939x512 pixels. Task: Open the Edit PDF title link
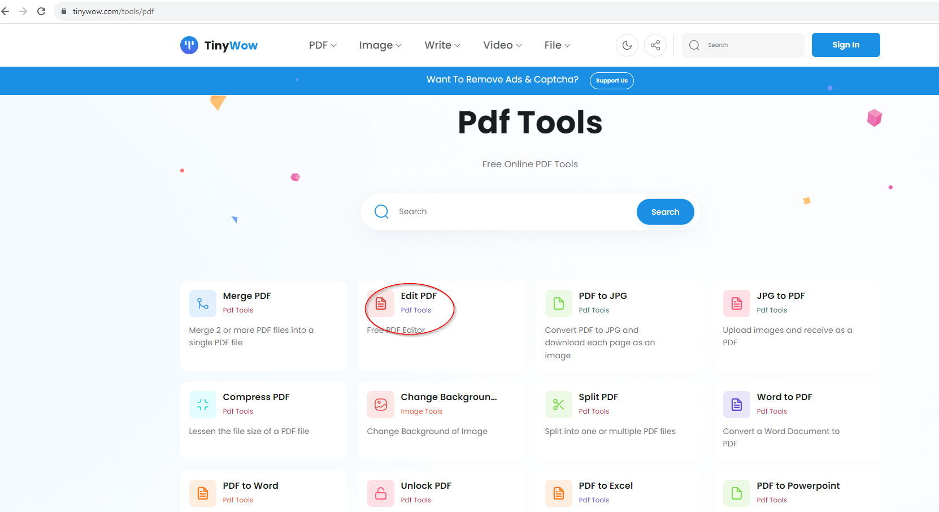[x=419, y=296]
